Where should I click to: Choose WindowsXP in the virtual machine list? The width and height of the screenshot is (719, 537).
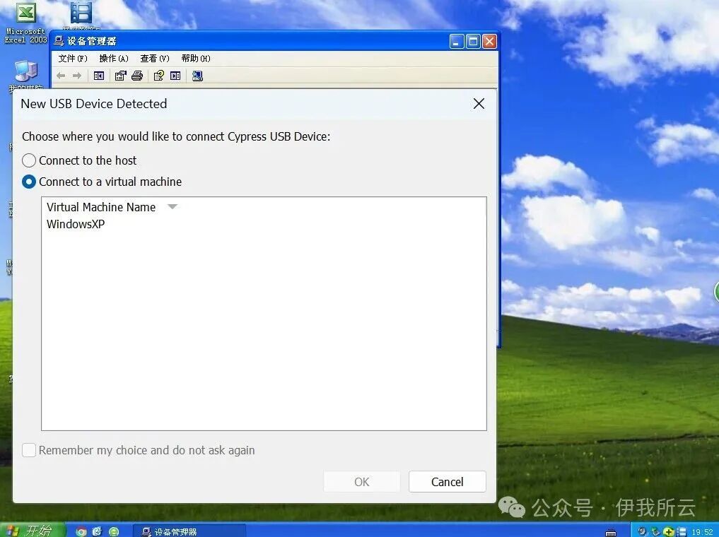[76, 224]
